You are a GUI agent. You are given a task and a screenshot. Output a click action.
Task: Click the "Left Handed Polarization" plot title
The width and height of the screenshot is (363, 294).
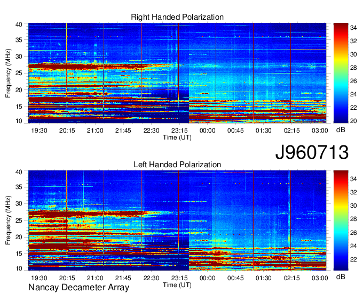177,165
